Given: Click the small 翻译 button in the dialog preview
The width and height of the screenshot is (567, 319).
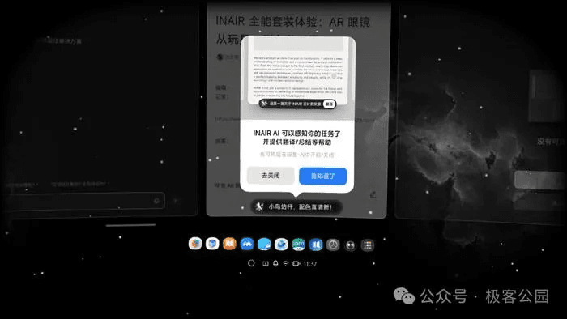Looking at the screenshot, I should pos(329,104).
